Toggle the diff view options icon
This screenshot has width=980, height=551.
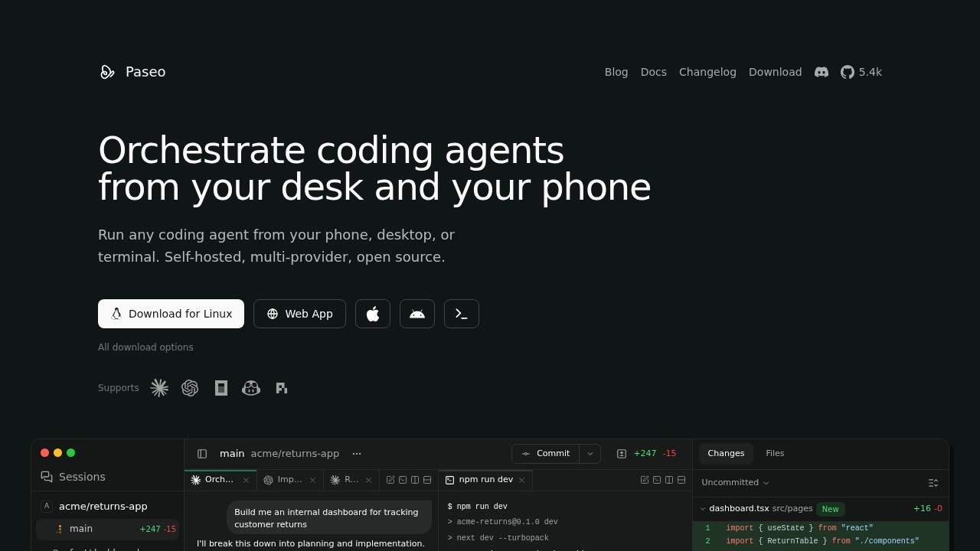933,483
